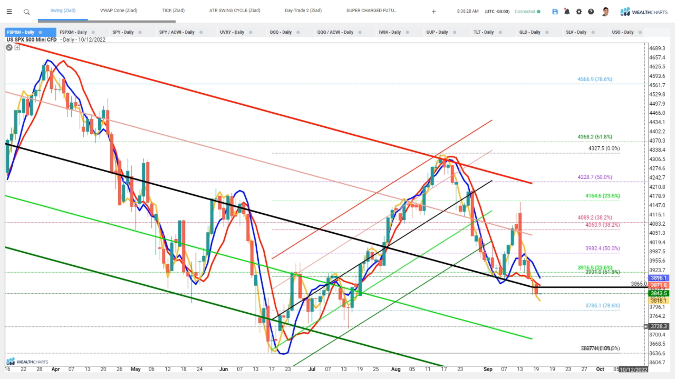Add a new workspace tab with plus
The height and width of the screenshot is (379, 675).
tap(433, 12)
